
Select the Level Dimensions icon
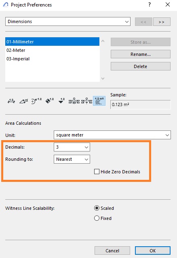[x=49, y=101]
